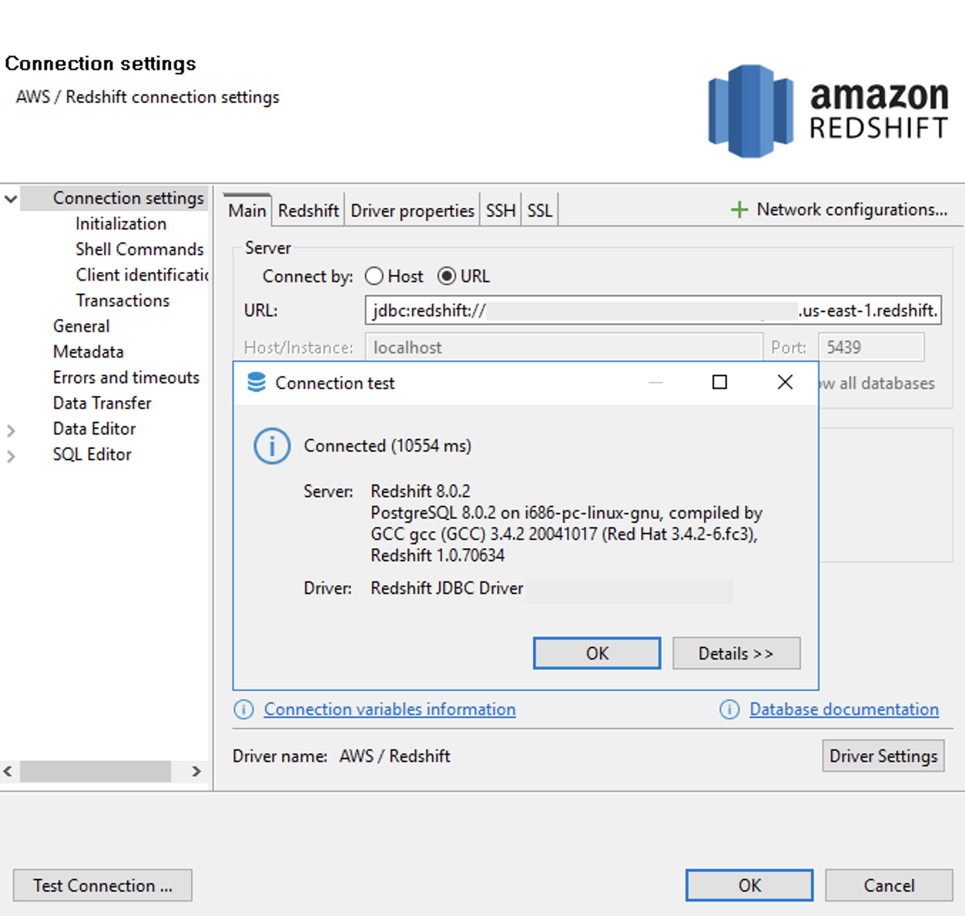The image size is (965, 916).
Task: Select the Errors and timeouts tree item
Action: (126, 378)
